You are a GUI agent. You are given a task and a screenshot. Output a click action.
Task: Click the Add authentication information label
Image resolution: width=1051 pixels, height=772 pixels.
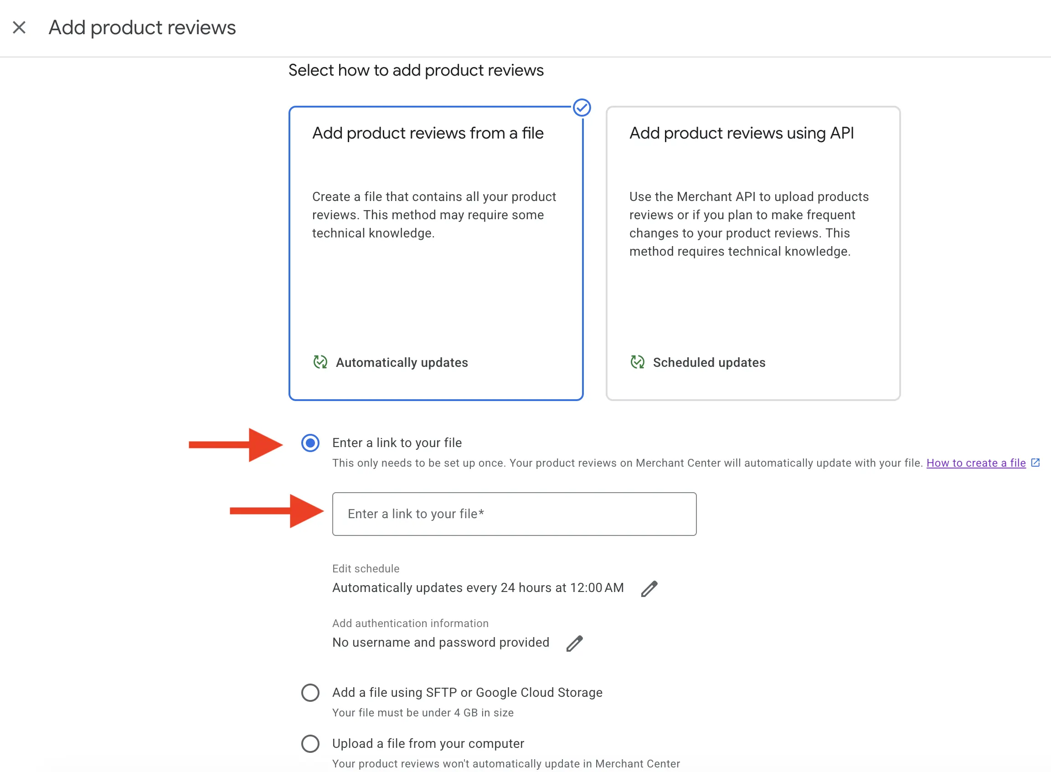click(410, 623)
